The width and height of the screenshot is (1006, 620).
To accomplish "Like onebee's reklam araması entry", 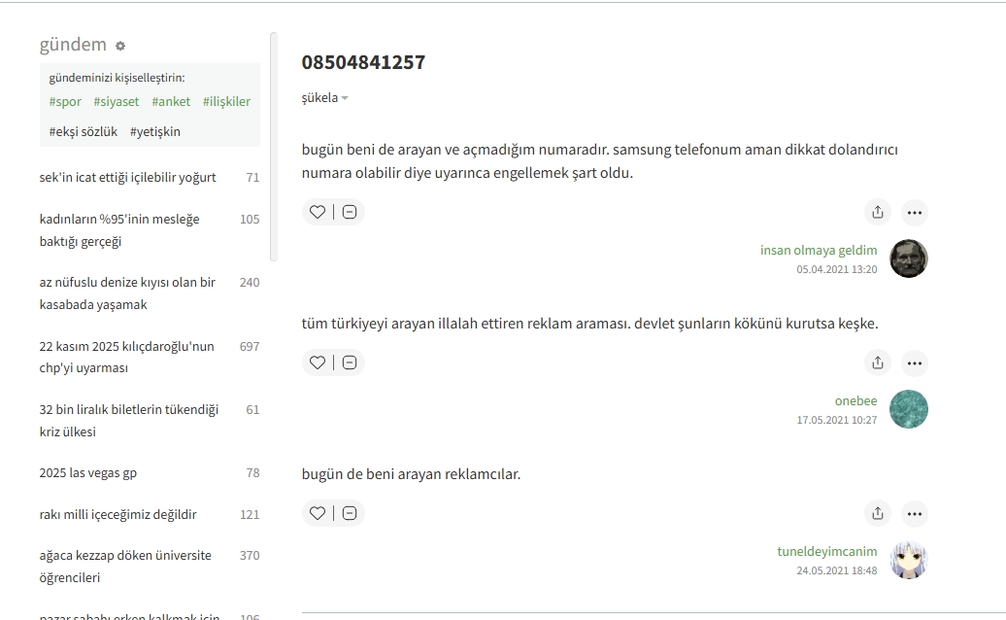I will point(318,362).
